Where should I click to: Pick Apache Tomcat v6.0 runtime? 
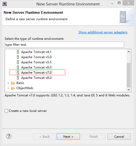36,67
